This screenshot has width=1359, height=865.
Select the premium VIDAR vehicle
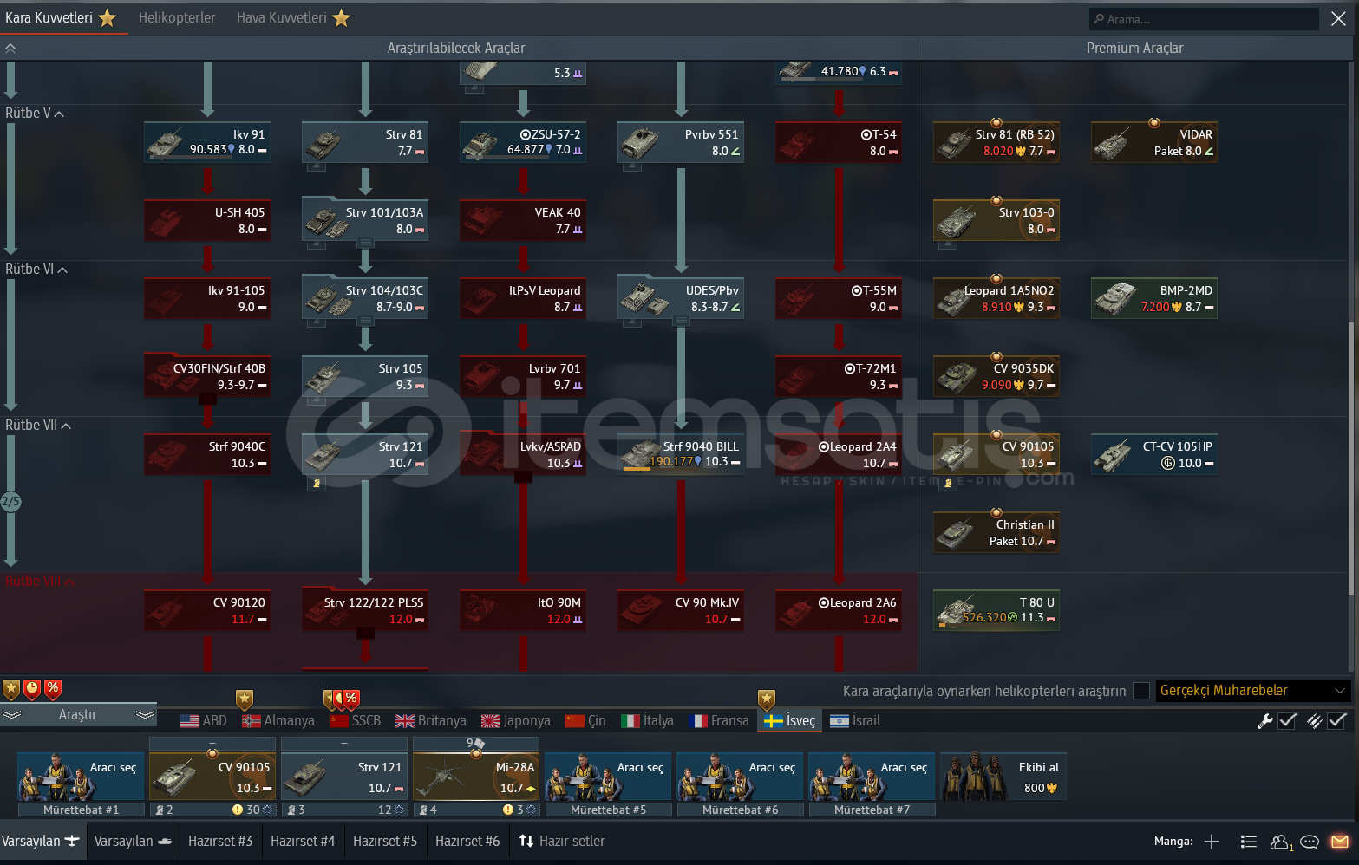click(x=1154, y=142)
